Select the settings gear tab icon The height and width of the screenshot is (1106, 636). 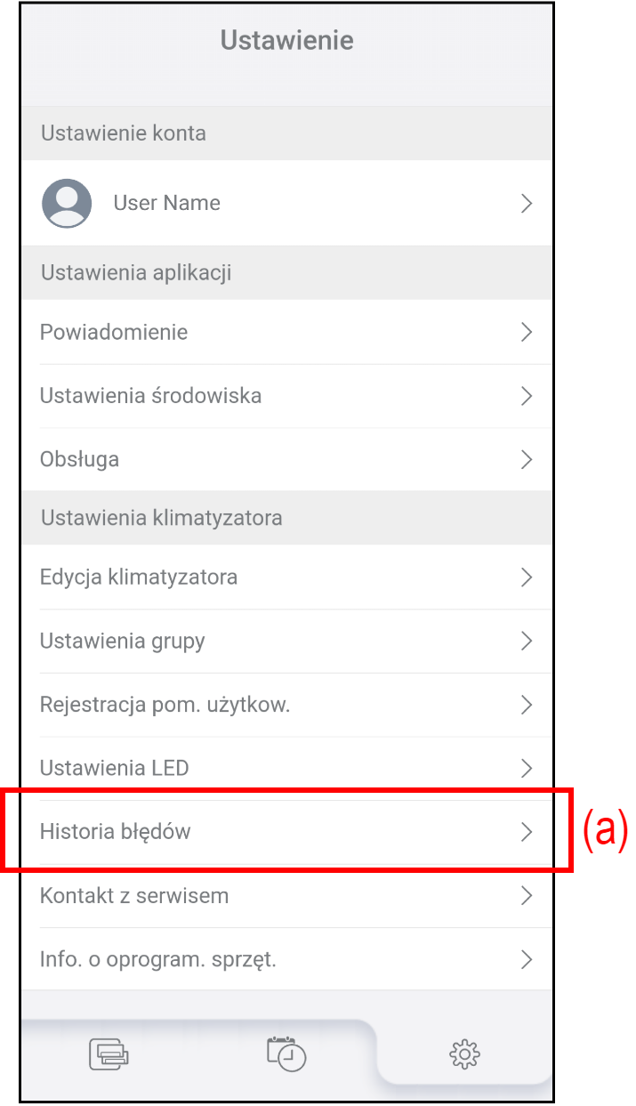click(464, 1055)
